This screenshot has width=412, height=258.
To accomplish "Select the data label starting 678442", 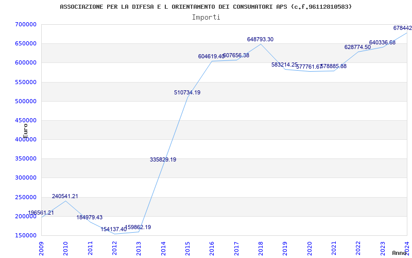I will 403,28.
